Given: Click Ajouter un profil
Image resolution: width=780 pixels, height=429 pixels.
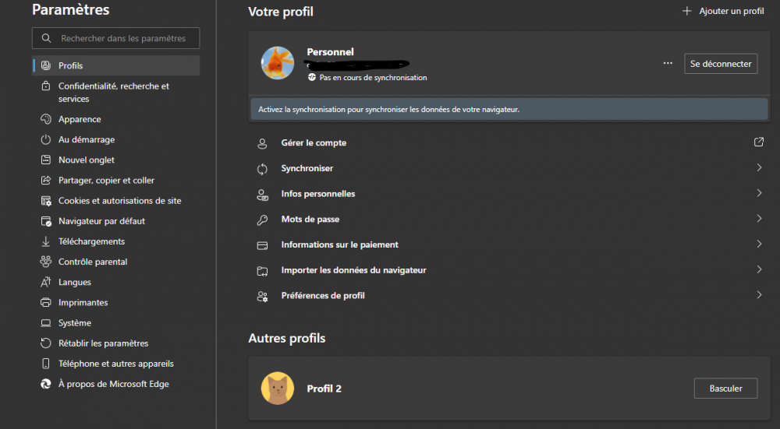Looking at the screenshot, I should (x=723, y=11).
